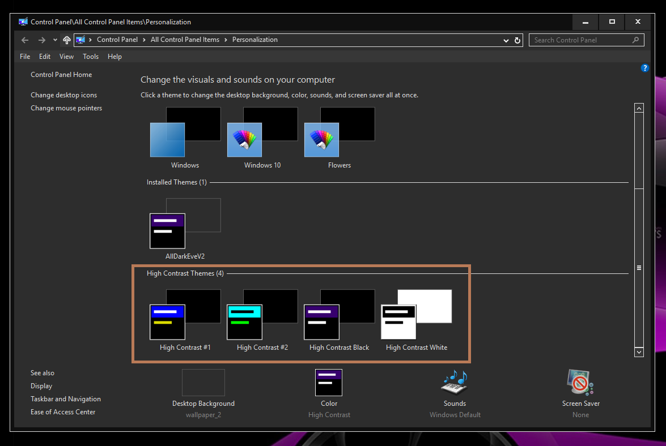The image size is (666, 446).
Task: Open the Color settings icon
Action: [x=329, y=383]
